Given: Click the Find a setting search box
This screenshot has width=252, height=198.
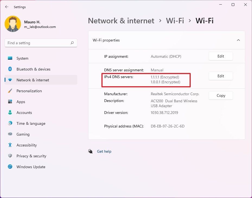Looking at the screenshot, I should point(41,43).
